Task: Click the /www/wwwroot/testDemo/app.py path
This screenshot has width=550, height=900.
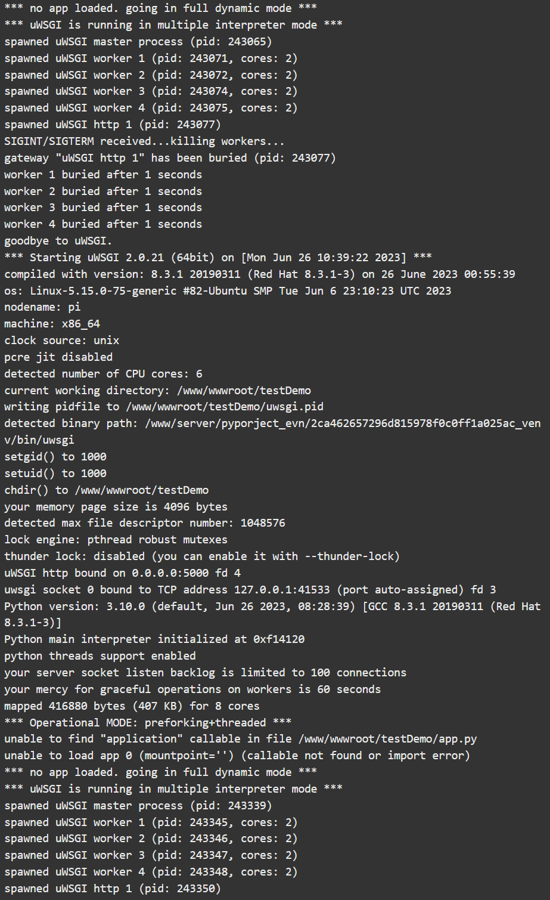Action: tap(387, 739)
